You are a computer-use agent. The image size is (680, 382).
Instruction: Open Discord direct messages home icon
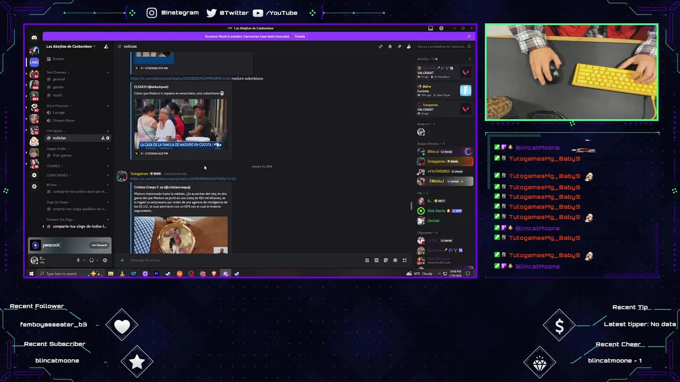click(x=34, y=38)
